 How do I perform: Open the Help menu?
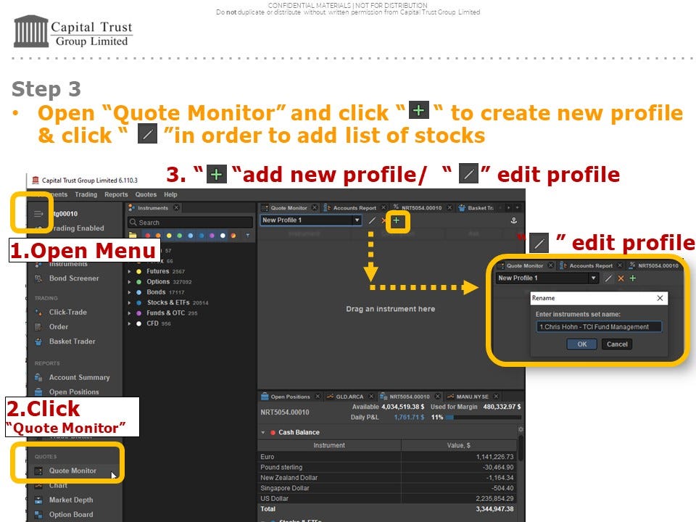tap(170, 194)
